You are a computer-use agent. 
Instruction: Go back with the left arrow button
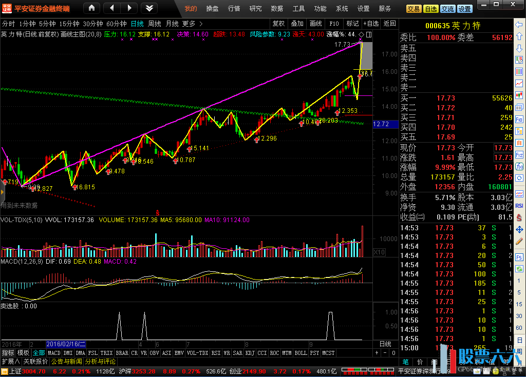[111, 8]
